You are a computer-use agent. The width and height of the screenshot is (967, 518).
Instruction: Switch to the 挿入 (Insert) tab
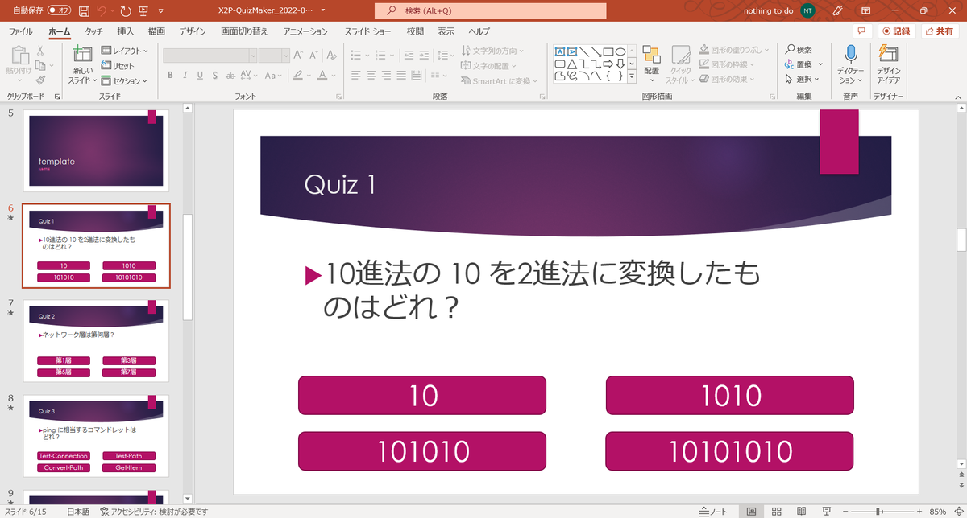126,31
